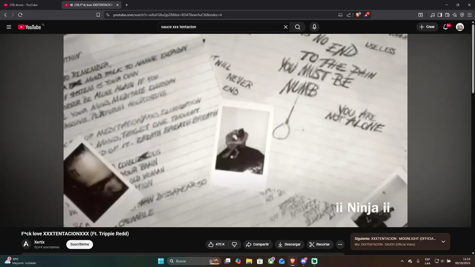Open the Brave main menu
Image resolution: width=475 pixels, height=267 pixels.
(469, 15)
